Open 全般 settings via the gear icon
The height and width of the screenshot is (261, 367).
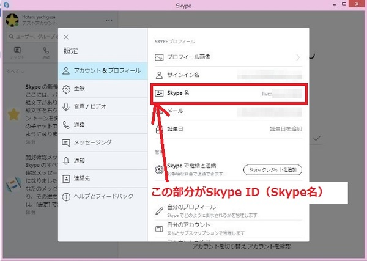click(x=67, y=89)
